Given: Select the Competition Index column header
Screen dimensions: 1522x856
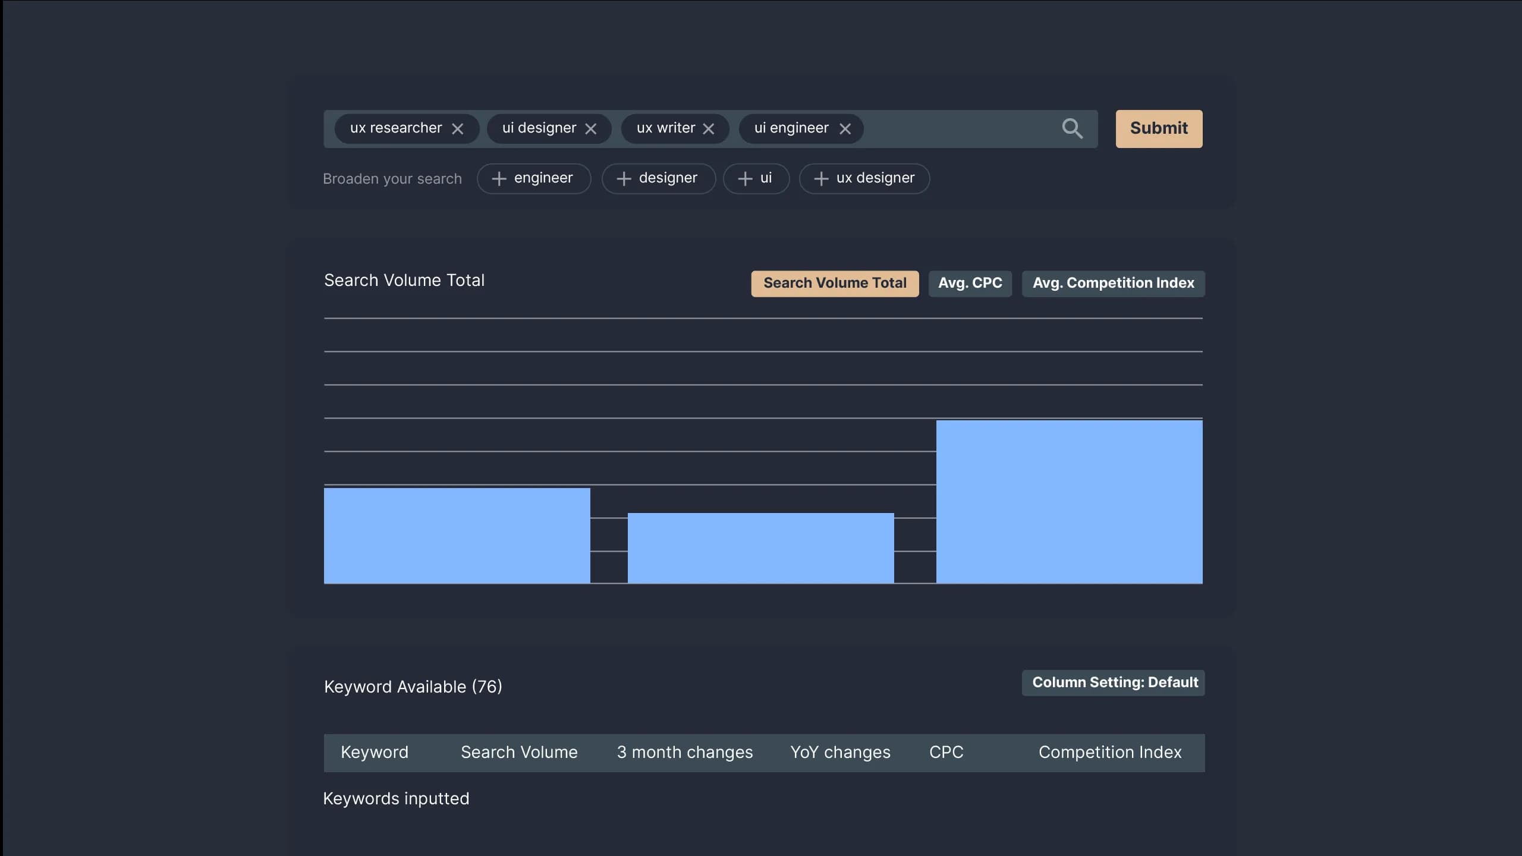Looking at the screenshot, I should (x=1110, y=753).
